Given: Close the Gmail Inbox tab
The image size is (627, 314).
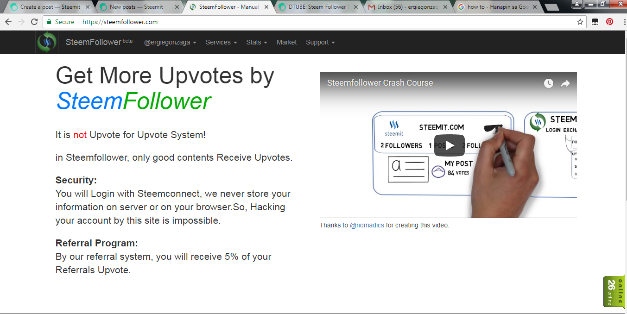Looking at the screenshot, I should [x=445, y=7].
